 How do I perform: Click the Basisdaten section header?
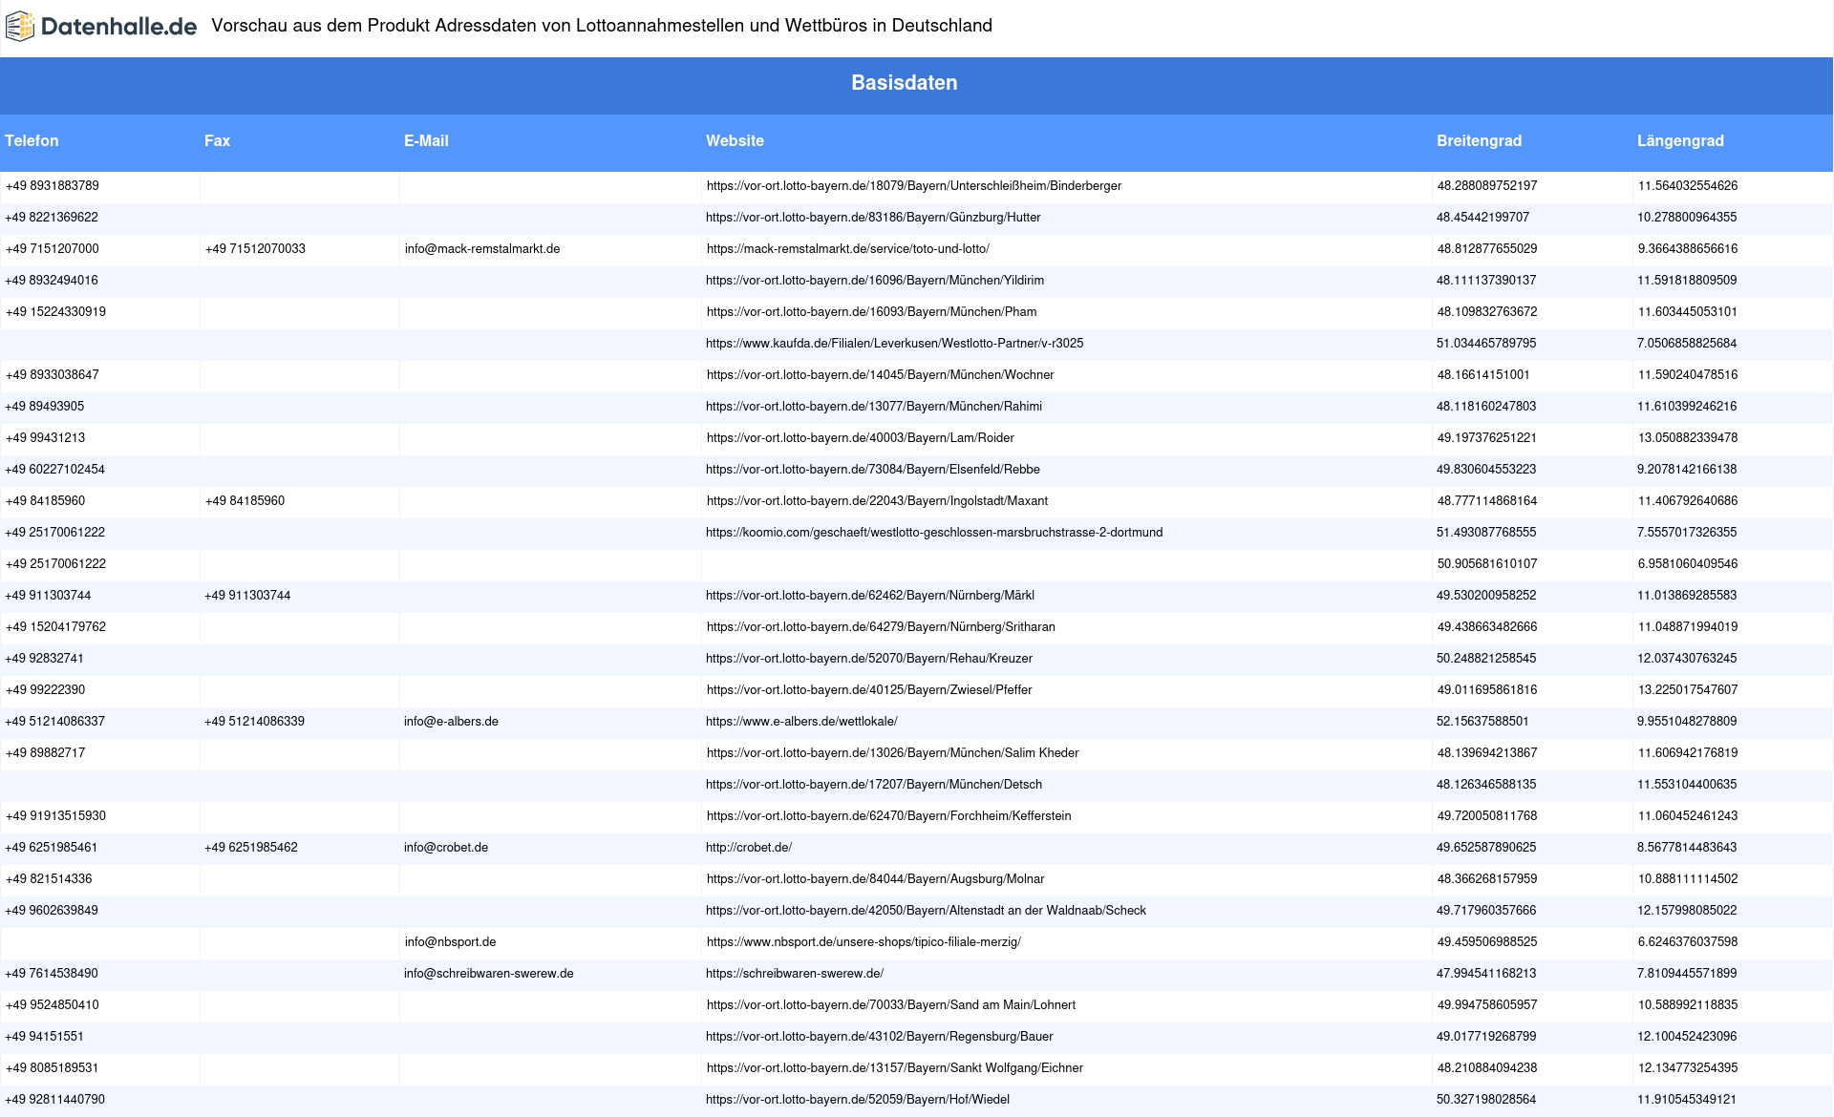pyautogui.click(x=905, y=83)
